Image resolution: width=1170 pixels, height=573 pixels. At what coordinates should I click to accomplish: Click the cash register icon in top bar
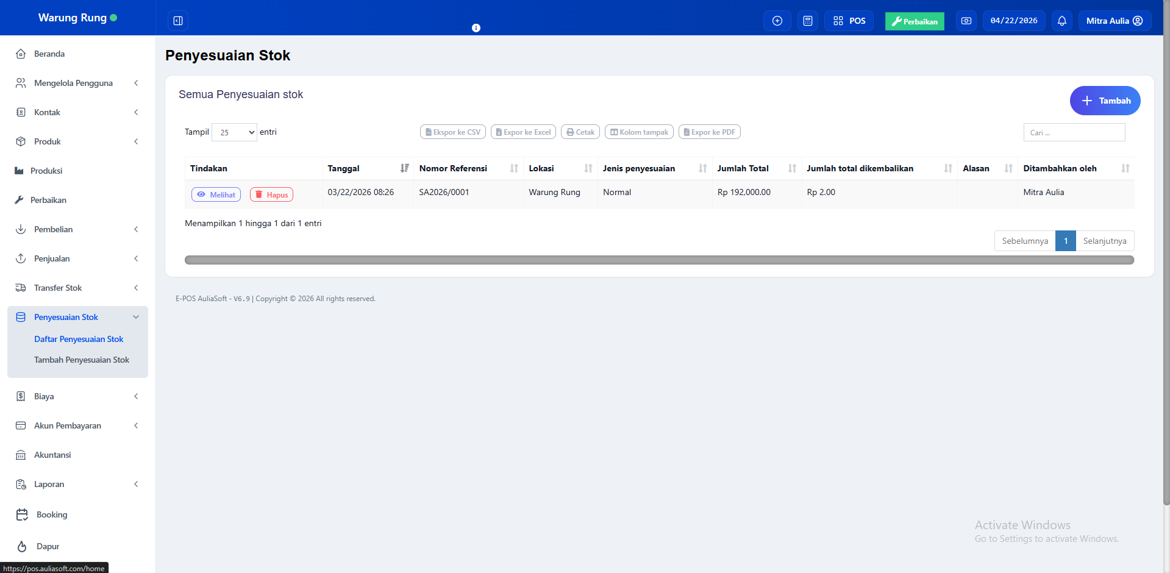coord(966,21)
